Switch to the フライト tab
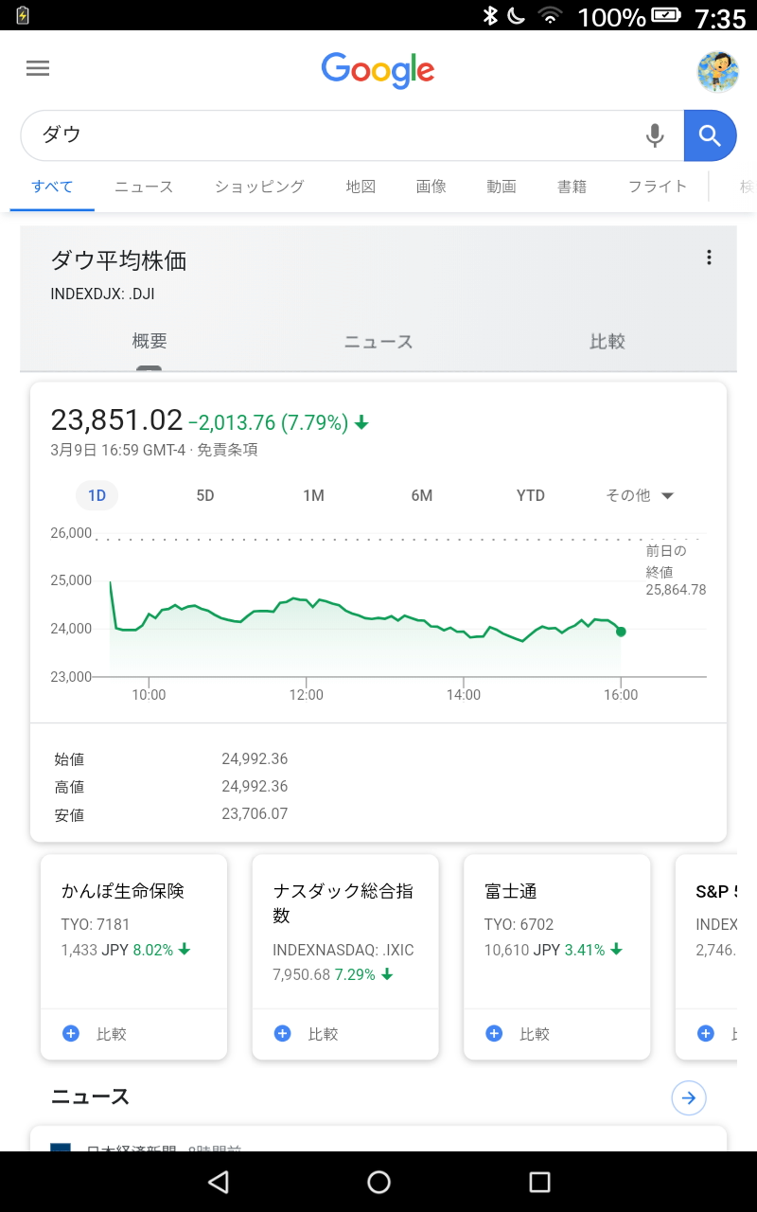 (x=658, y=187)
